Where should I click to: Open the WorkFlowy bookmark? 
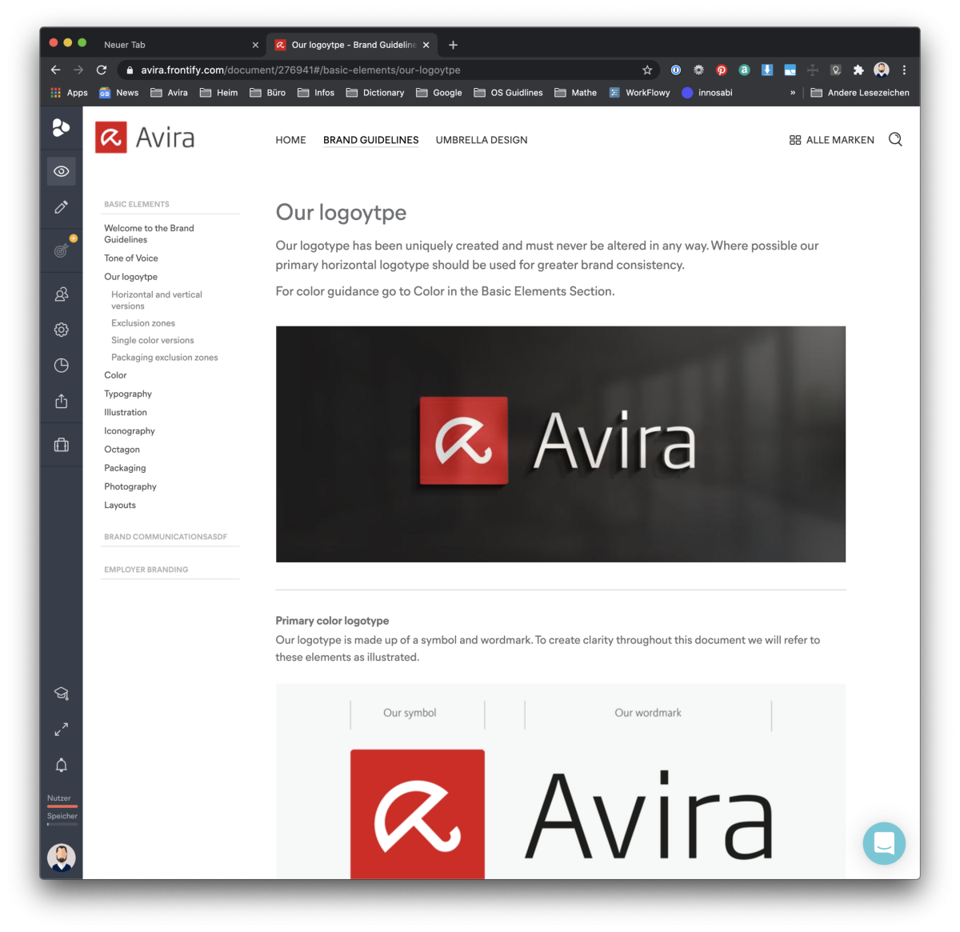(639, 93)
